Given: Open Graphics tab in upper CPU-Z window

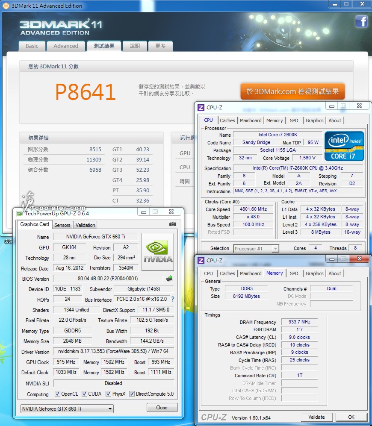Looking at the screenshot, I should (314, 120).
